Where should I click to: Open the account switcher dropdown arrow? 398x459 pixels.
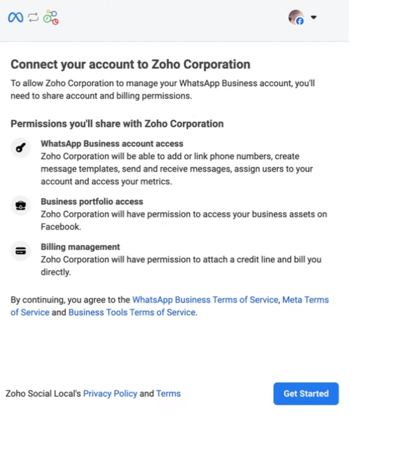click(314, 18)
